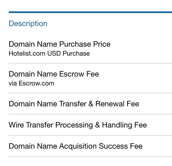Select the Domain Name Acquisition Success Fee row

(x=75, y=146)
